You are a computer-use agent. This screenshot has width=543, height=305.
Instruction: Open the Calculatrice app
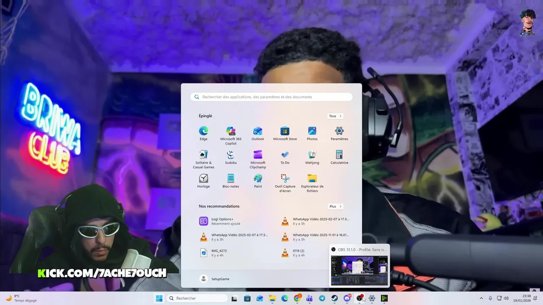point(339,157)
